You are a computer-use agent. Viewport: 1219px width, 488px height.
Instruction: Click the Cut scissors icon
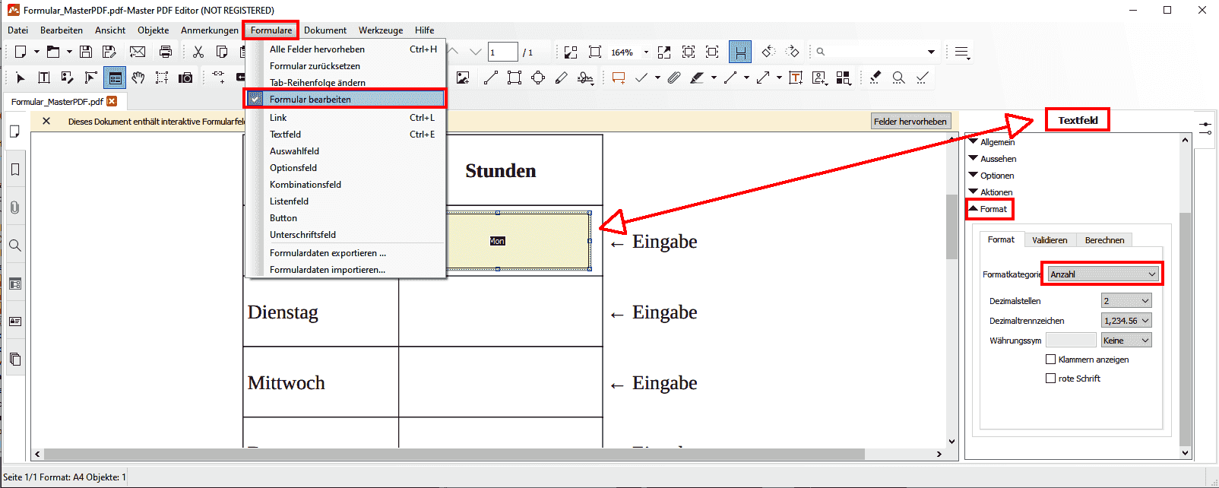tap(198, 52)
